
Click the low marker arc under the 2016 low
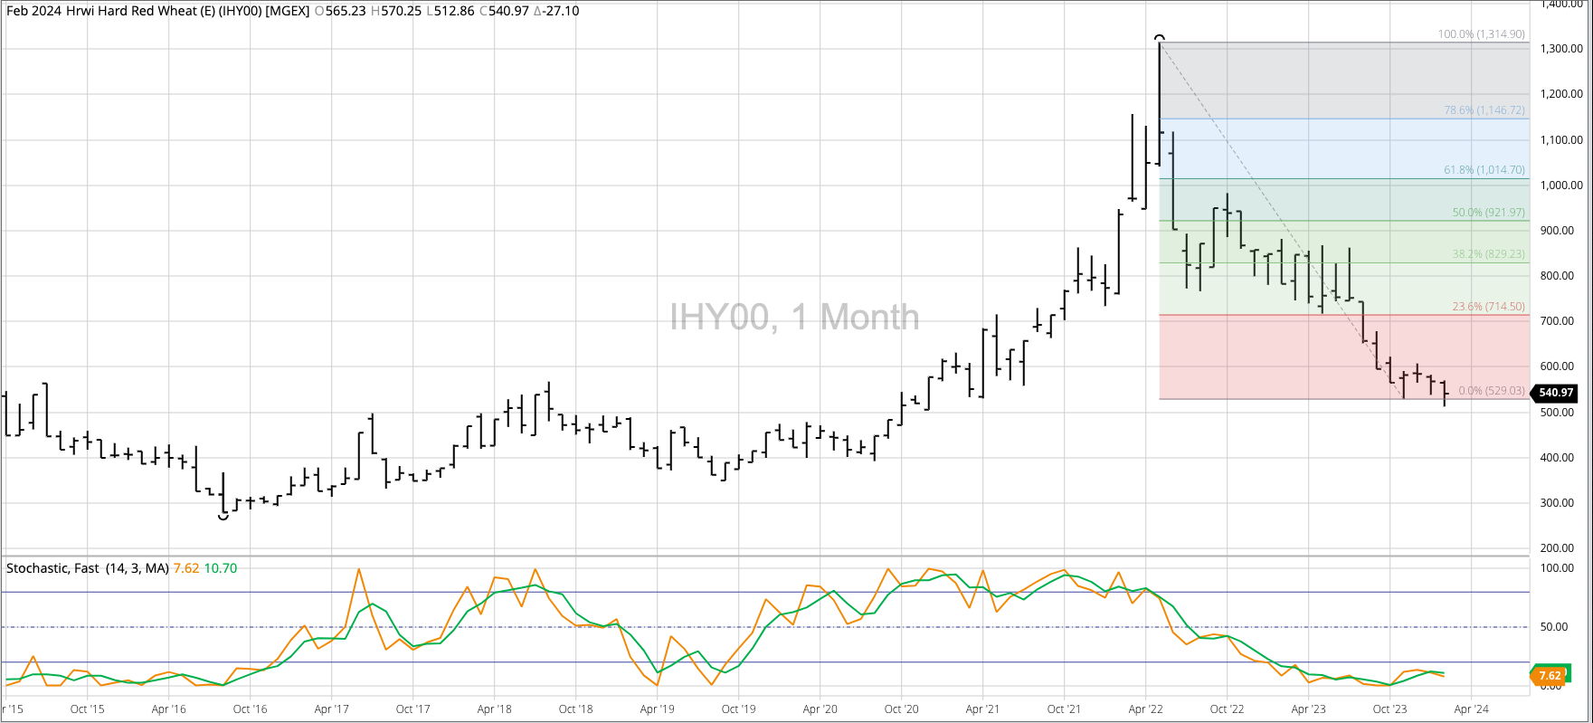coord(223,517)
